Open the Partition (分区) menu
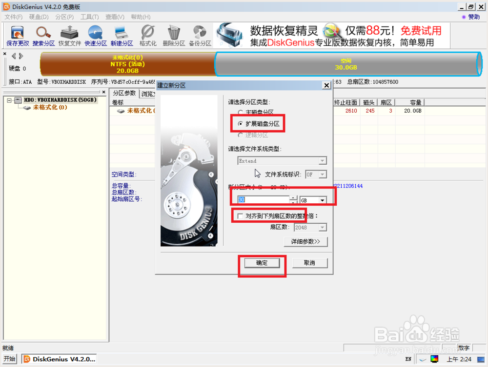The height and width of the screenshot is (367, 488). [64, 17]
